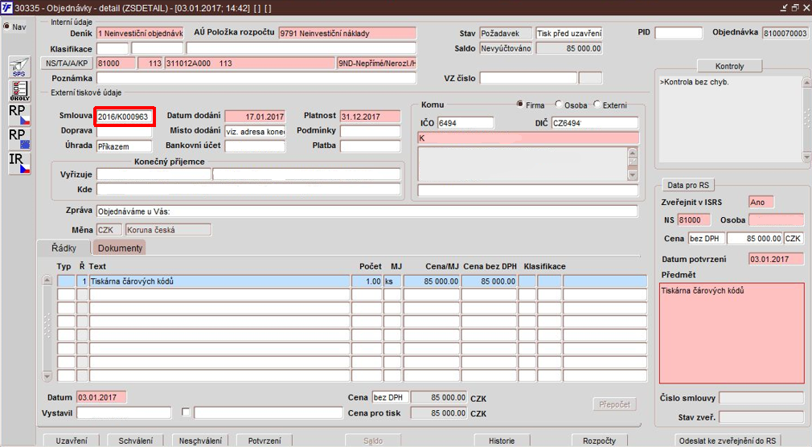Click the Schválení button

(x=136, y=441)
